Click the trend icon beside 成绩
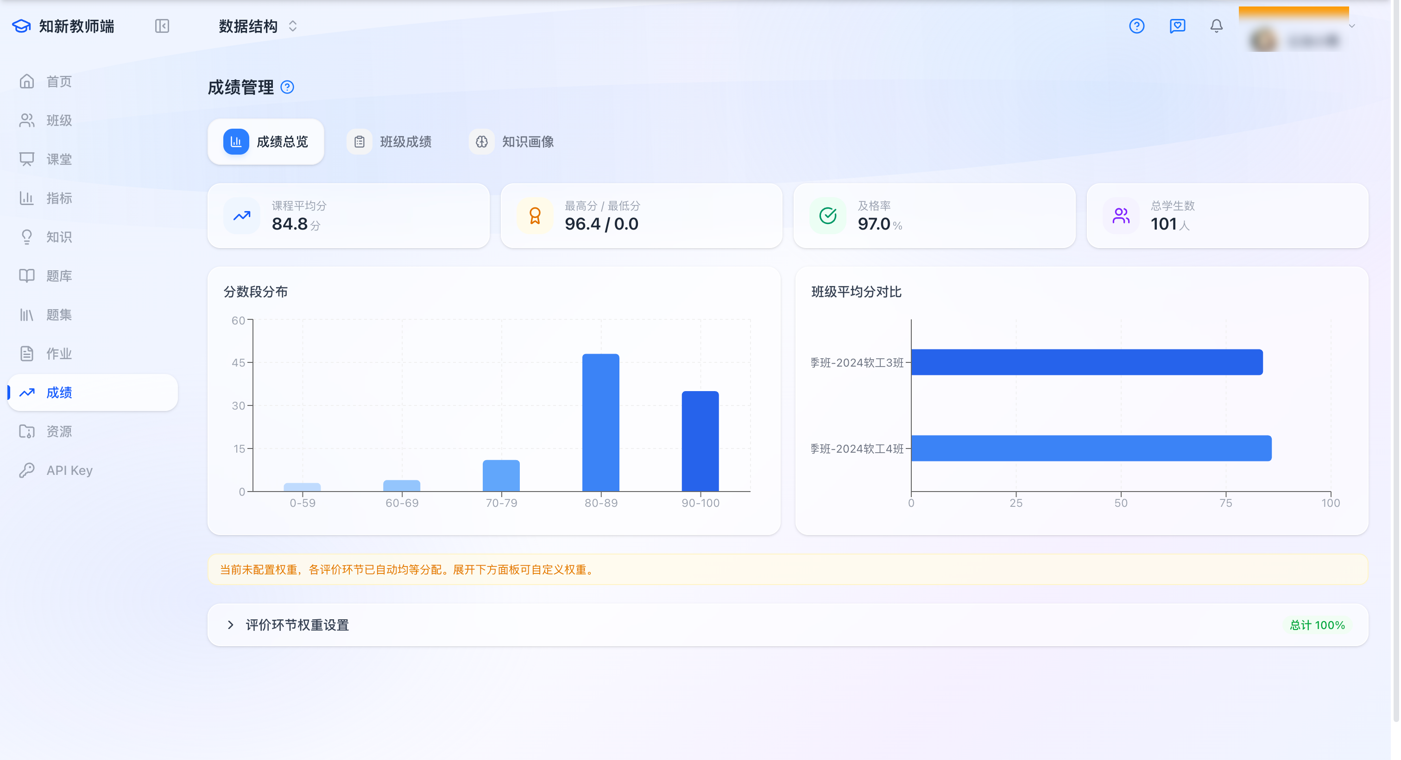This screenshot has height=760, width=1401. click(x=27, y=392)
